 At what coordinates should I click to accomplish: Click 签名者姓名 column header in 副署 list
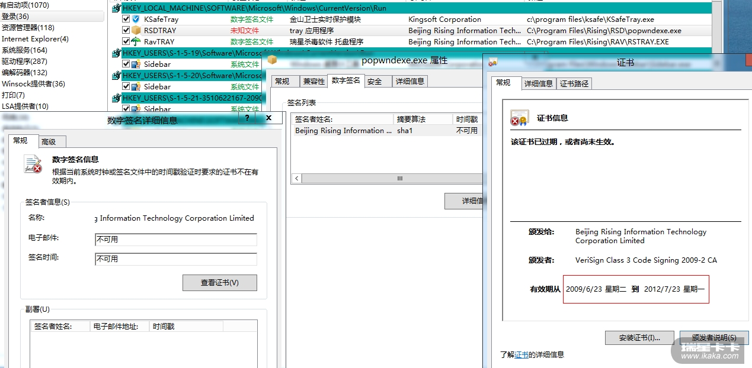[60, 326]
